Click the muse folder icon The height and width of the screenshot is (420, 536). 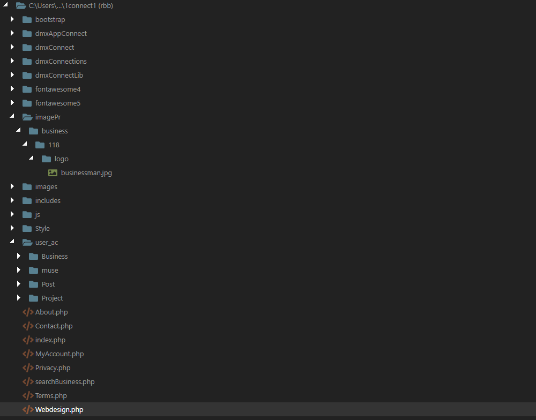pos(33,271)
